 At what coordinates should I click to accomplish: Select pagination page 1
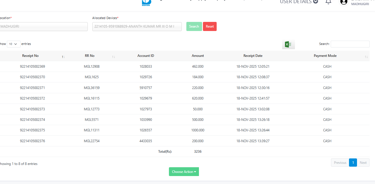tap(353, 163)
